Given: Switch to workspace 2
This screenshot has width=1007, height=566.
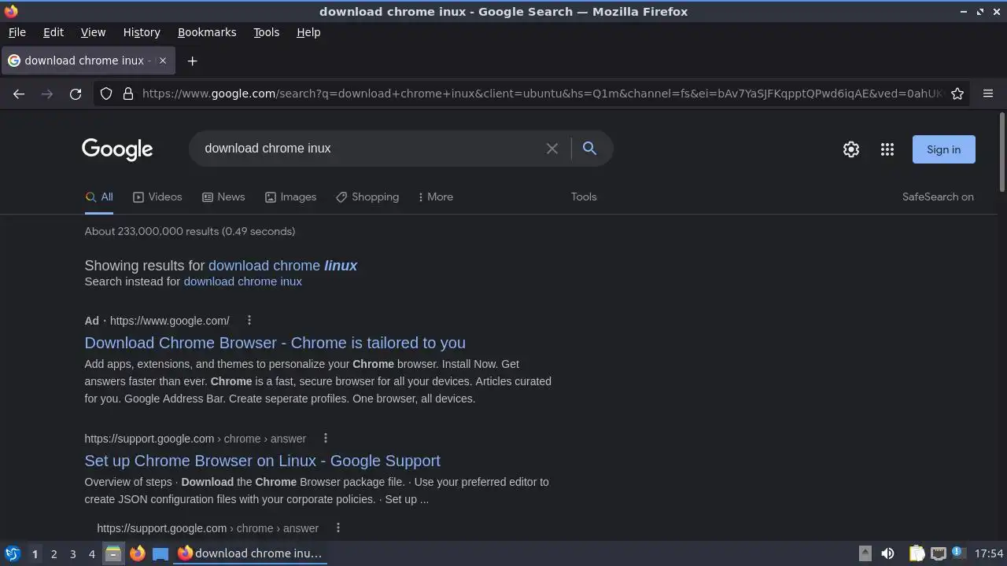Looking at the screenshot, I should click(53, 553).
